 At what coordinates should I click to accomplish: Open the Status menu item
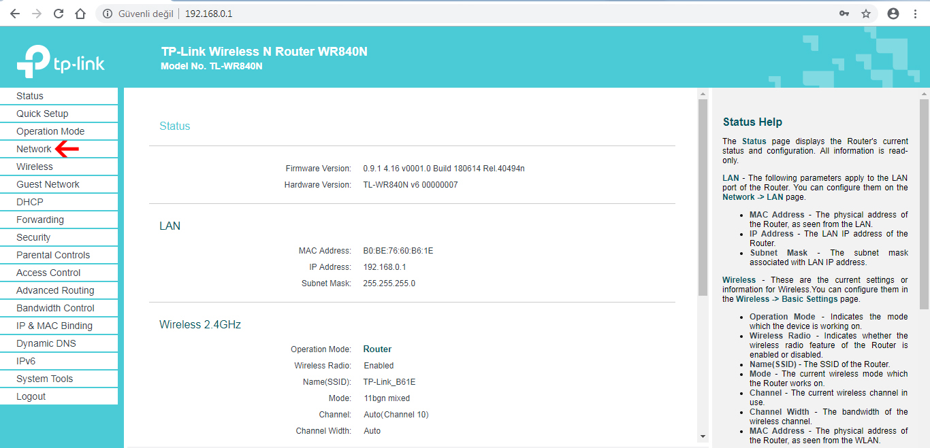(59, 96)
